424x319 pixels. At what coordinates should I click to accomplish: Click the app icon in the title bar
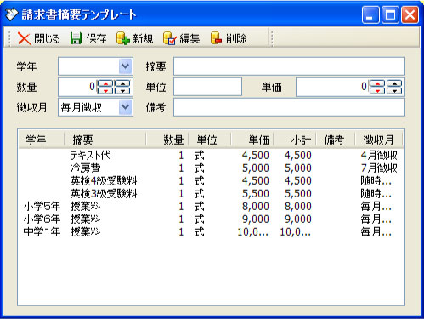pos(11,14)
